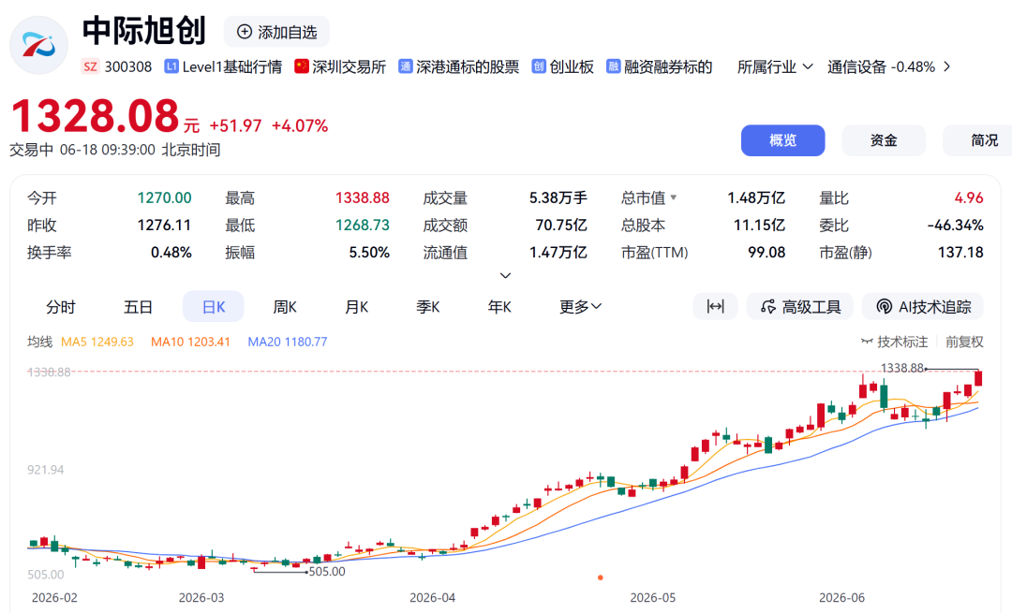Click the 换手率 value 0.48%
This screenshot has width=1012, height=613.
(x=171, y=252)
